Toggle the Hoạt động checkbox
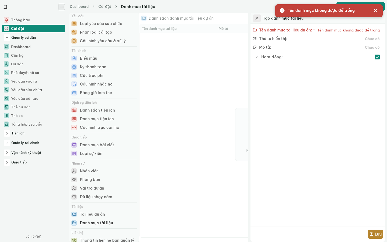This screenshot has height=242, width=387. [x=377, y=57]
